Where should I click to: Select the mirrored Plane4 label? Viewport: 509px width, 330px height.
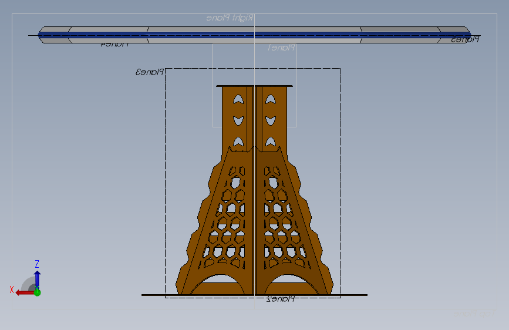point(114,44)
